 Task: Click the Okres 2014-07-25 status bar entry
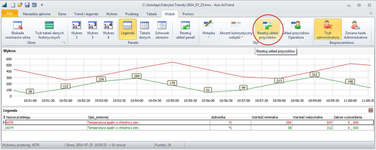pos(95,145)
